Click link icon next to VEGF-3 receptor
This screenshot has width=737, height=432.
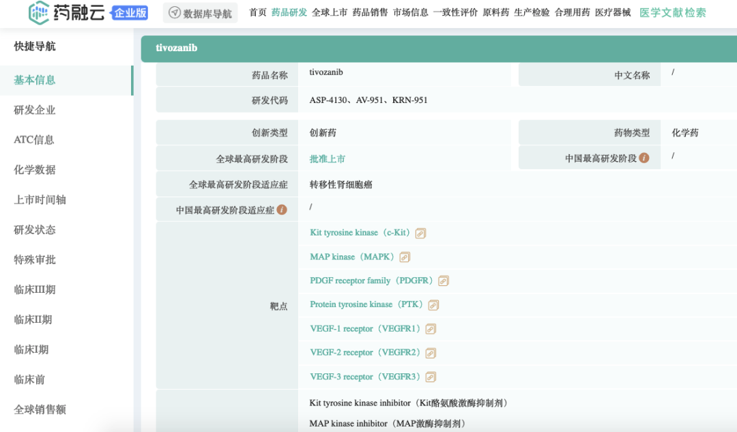click(x=431, y=377)
